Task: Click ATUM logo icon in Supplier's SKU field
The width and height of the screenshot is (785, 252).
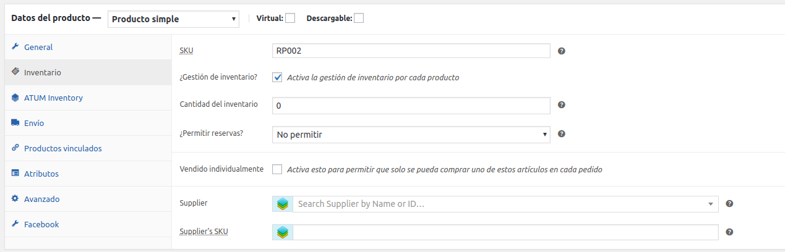Action: [x=283, y=232]
